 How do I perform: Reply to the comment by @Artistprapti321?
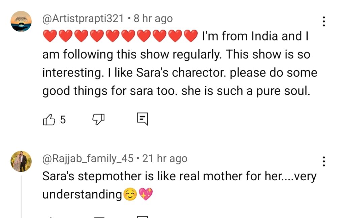(x=143, y=119)
